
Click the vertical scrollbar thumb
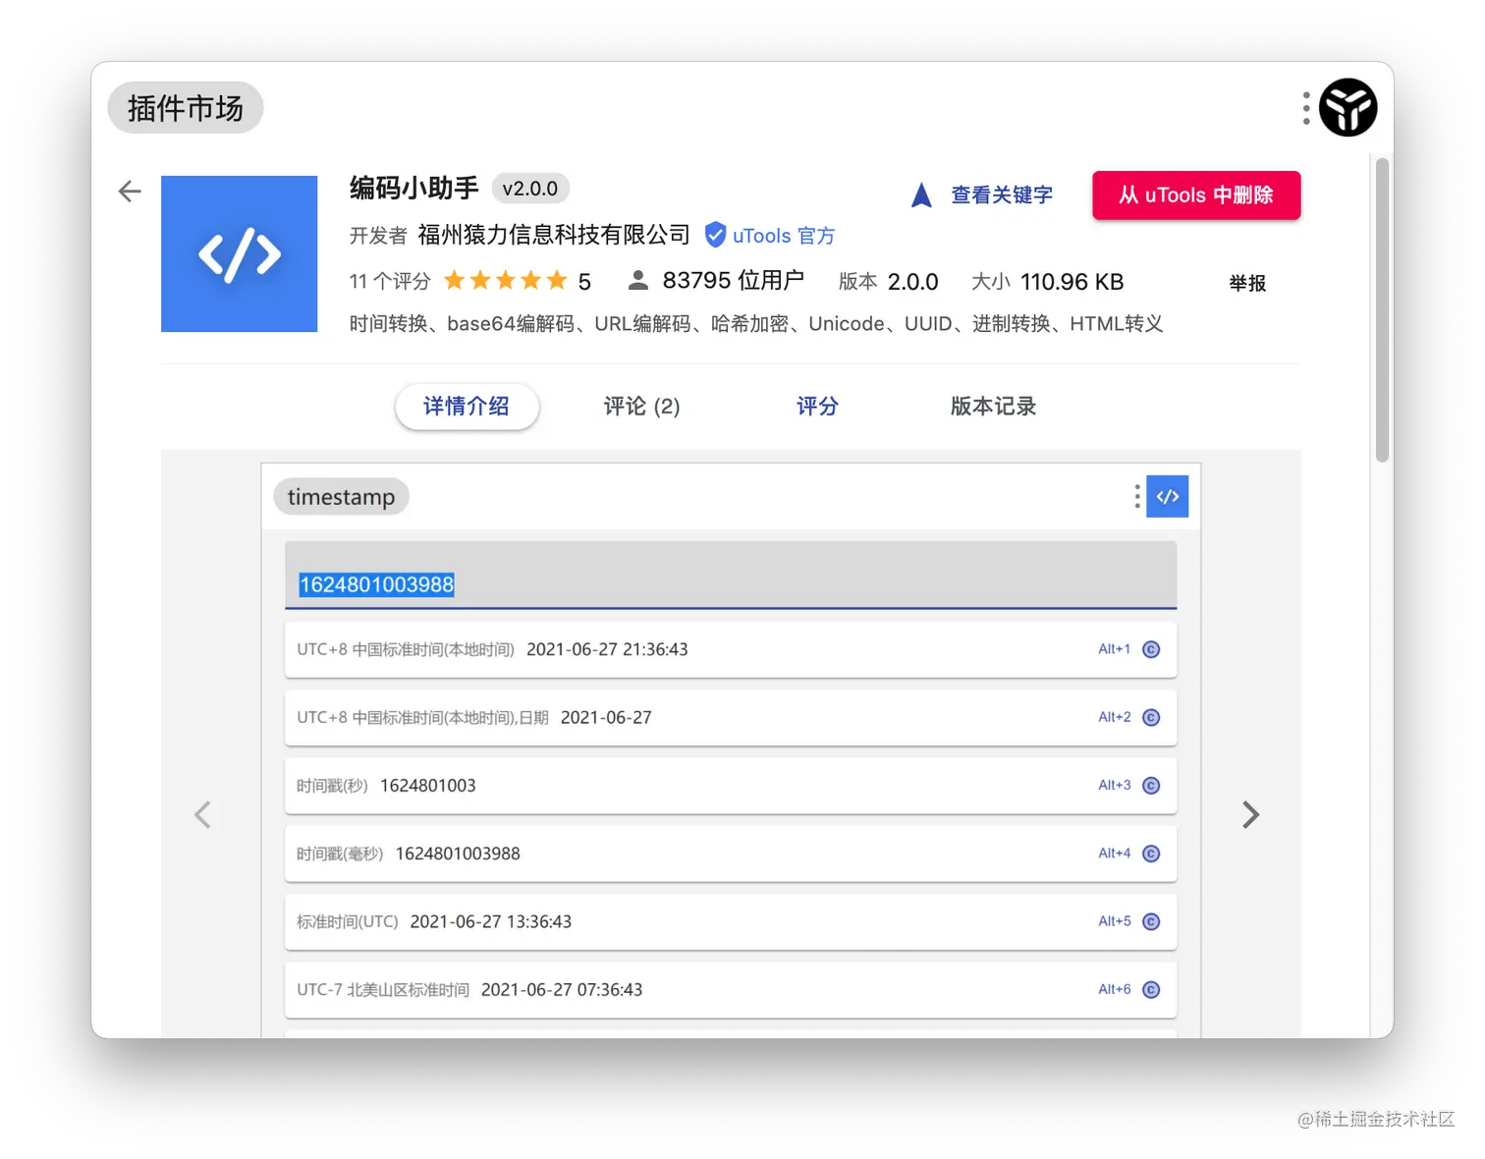click(x=1382, y=309)
